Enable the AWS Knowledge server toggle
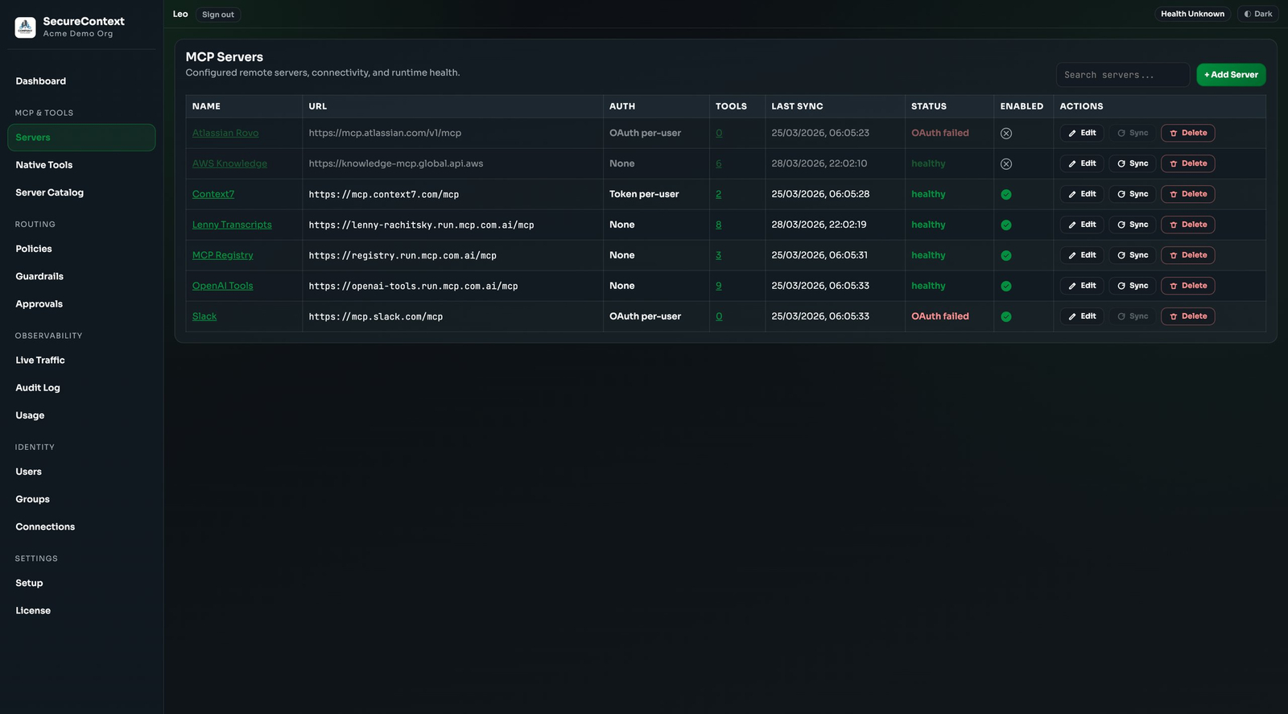 click(x=1005, y=164)
